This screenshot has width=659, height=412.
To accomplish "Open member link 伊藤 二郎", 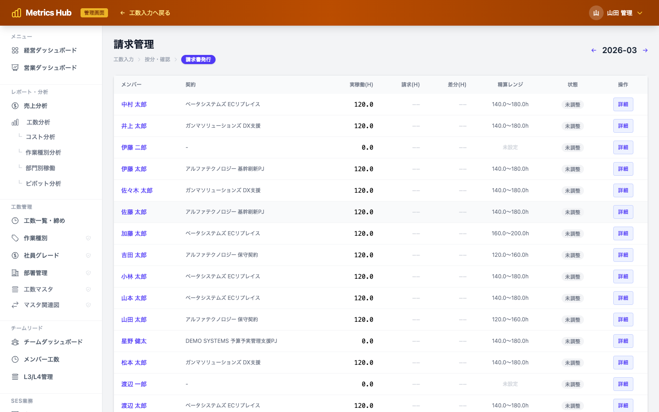I will pos(134,147).
